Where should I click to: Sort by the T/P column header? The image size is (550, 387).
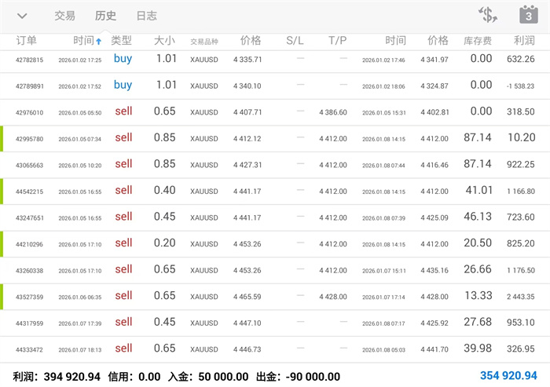(x=337, y=41)
